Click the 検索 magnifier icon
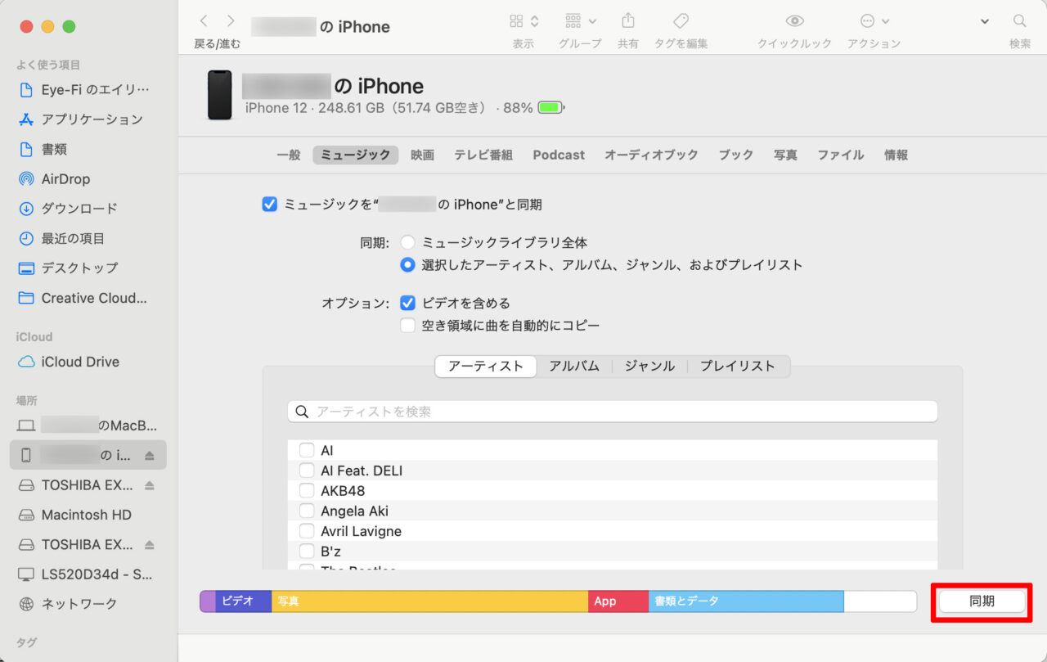Image resolution: width=1047 pixels, height=662 pixels. coord(1019,21)
